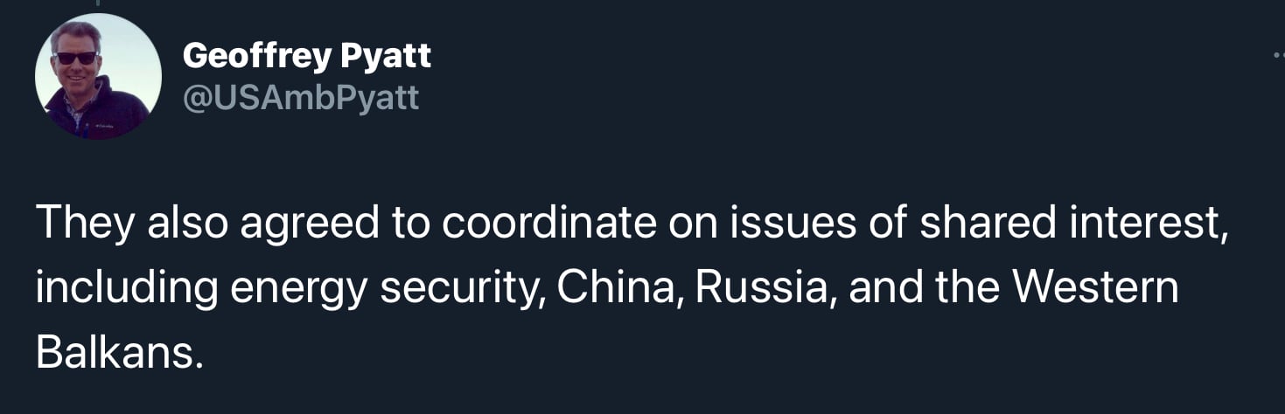
Task: Click the sunglasses in the profile photo
Action: pos(75,59)
